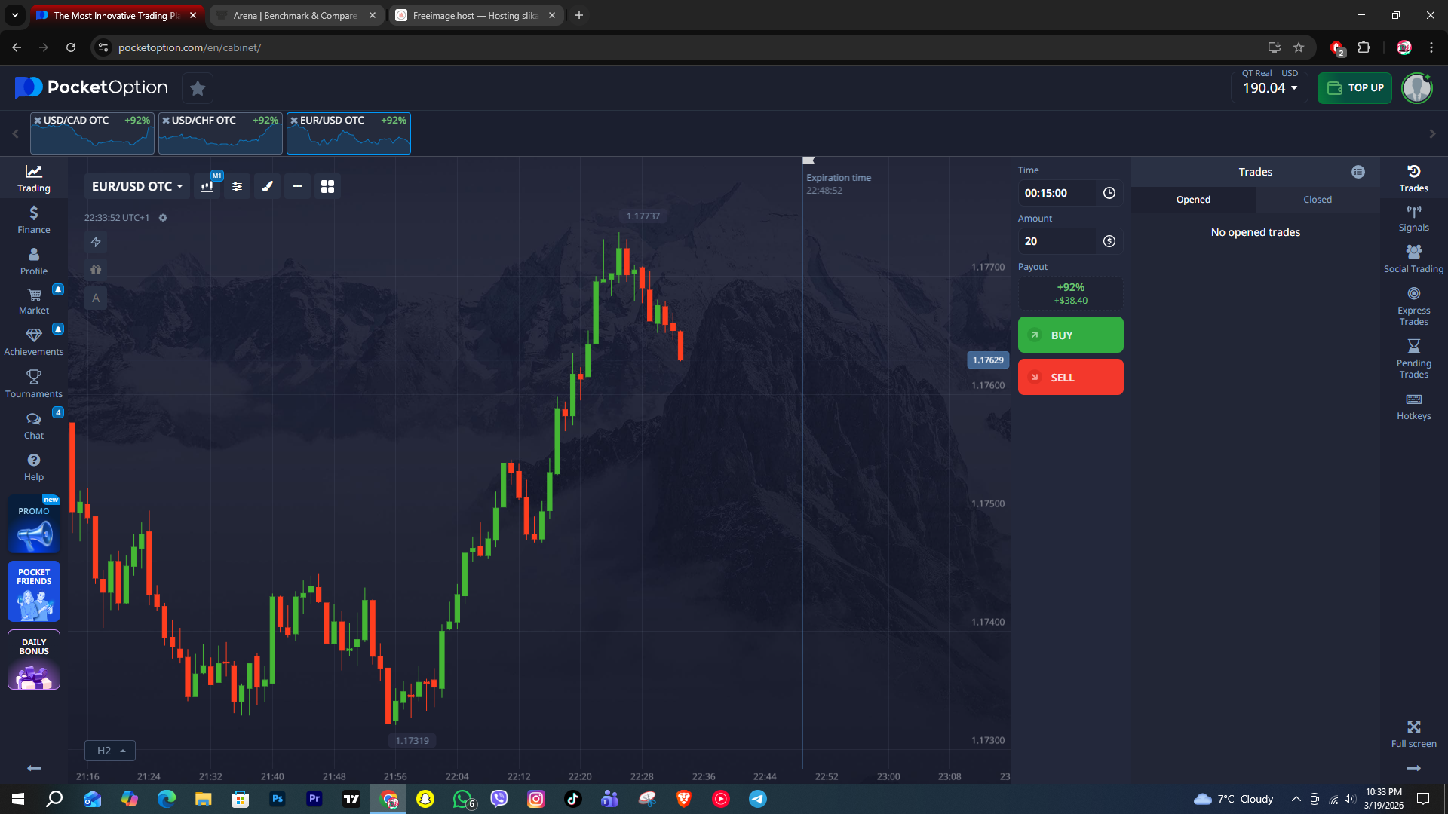Expand H2 timeframe selector
1448x814 pixels.
[110, 751]
